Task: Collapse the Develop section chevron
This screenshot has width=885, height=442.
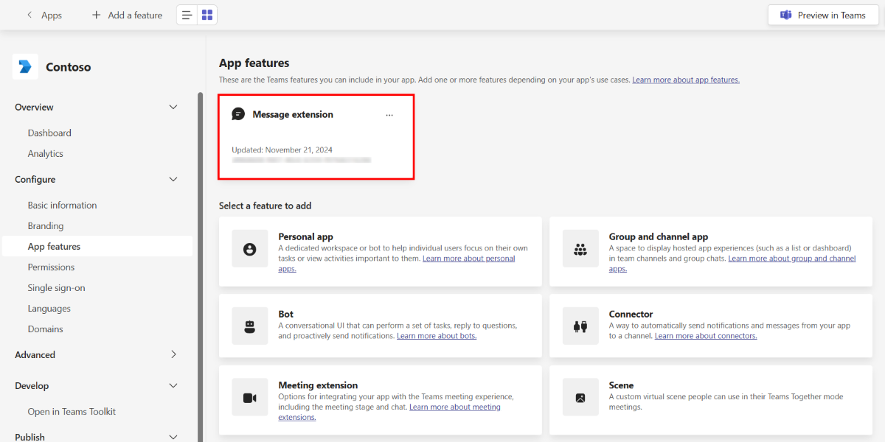Action: 173,386
